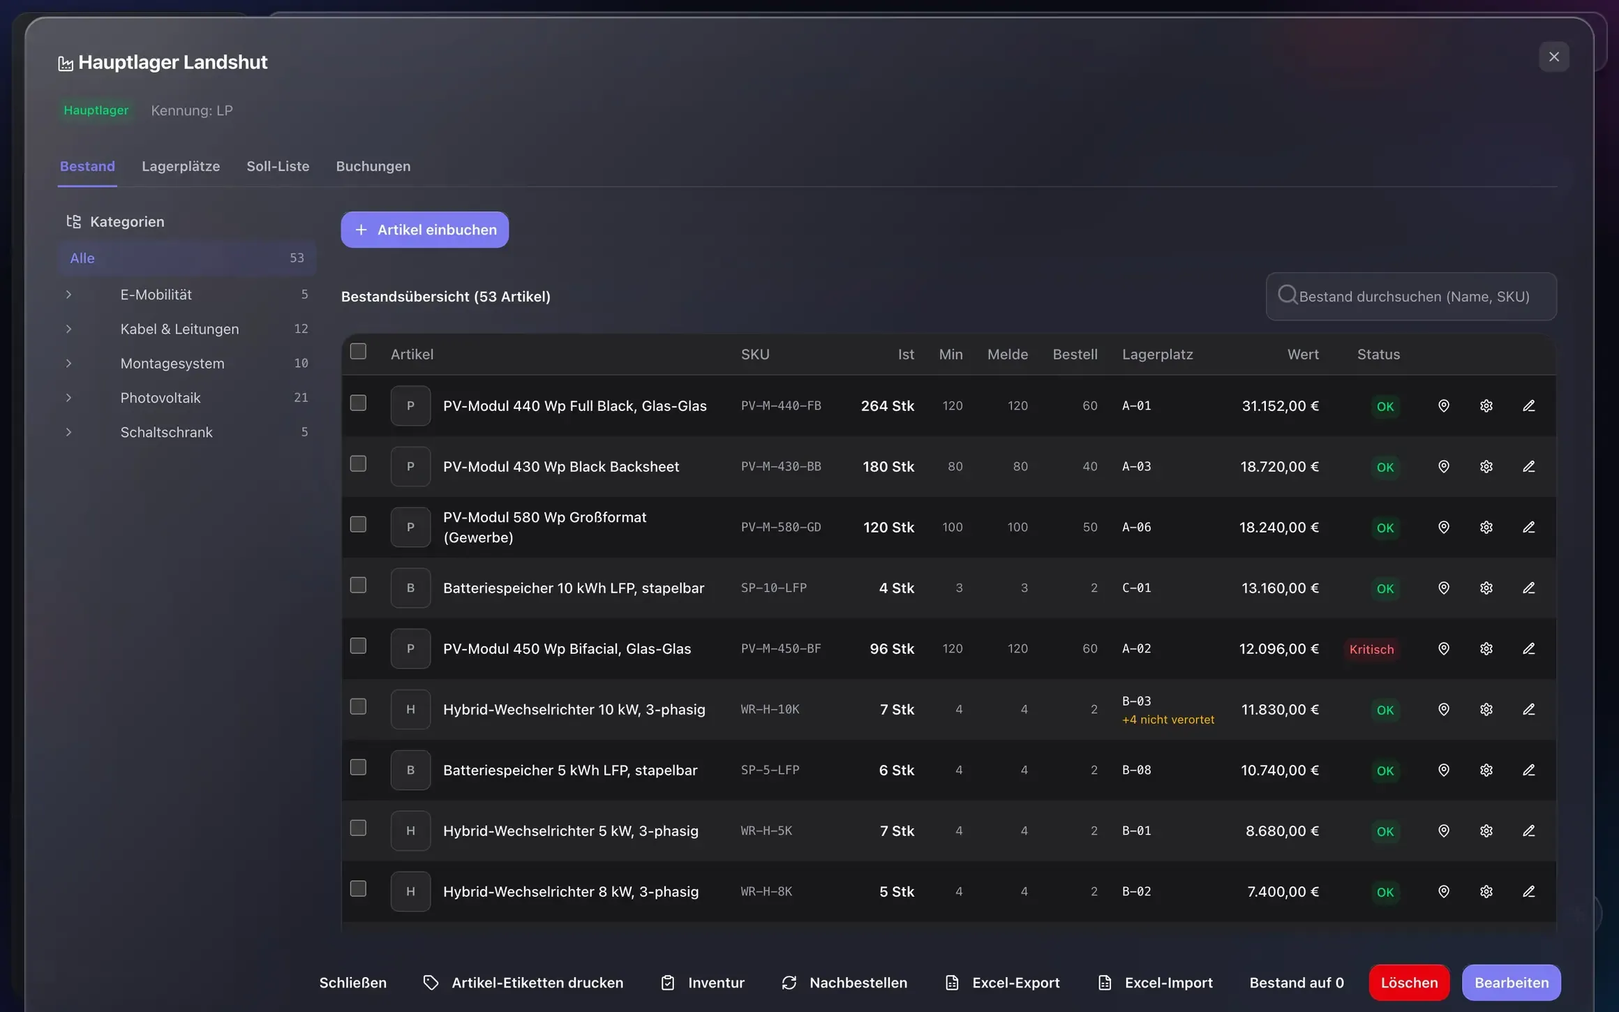1619x1012 pixels.
Task: Click the Bearbeiten button
Action: (1512, 983)
